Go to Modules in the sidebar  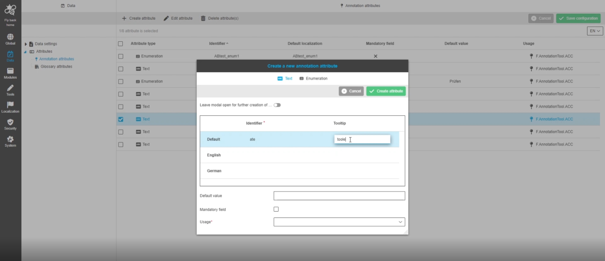(10, 73)
